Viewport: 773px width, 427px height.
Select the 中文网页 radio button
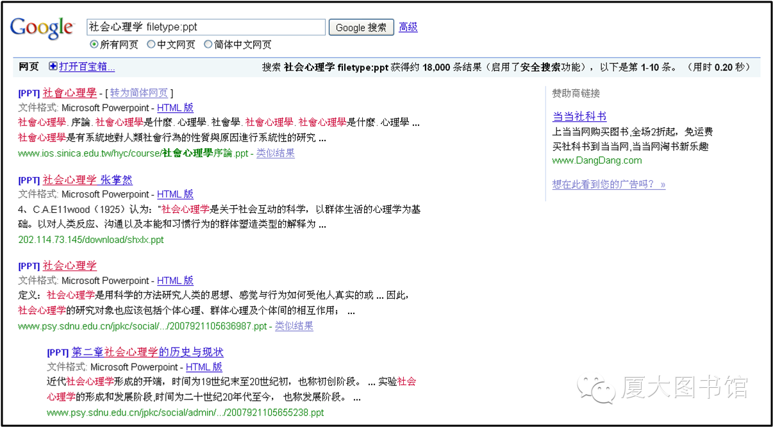tap(151, 45)
